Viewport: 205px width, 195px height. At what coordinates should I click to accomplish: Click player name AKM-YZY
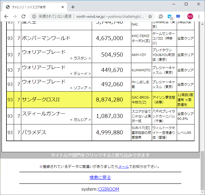coord(139,55)
